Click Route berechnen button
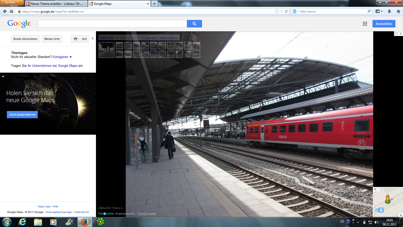 [x=25, y=39]
